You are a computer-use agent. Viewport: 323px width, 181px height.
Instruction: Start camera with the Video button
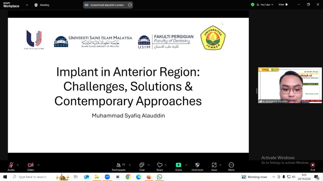coord(31,167)
